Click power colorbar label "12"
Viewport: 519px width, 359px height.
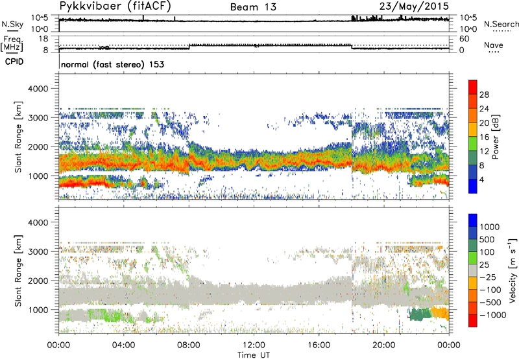484,152
